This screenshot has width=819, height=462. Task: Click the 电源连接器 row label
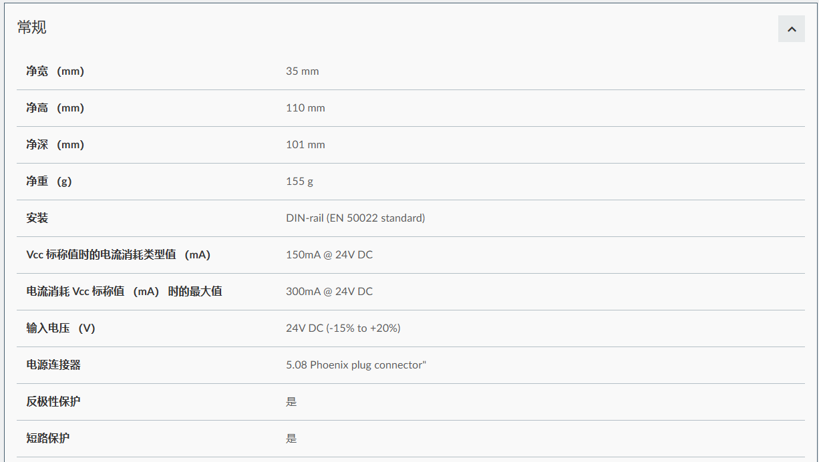tap(53, 365)
